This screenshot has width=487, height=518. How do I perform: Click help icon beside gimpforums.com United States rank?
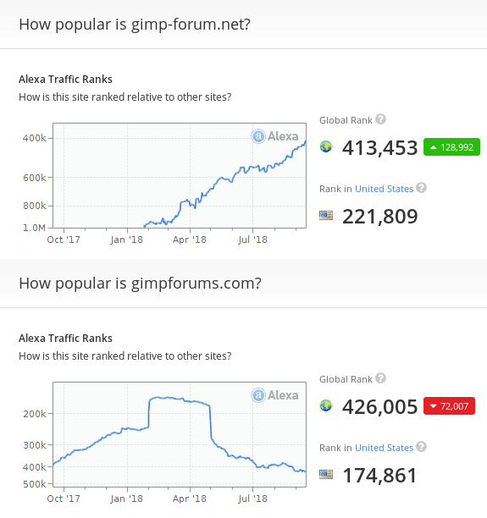tap(421, 447)
